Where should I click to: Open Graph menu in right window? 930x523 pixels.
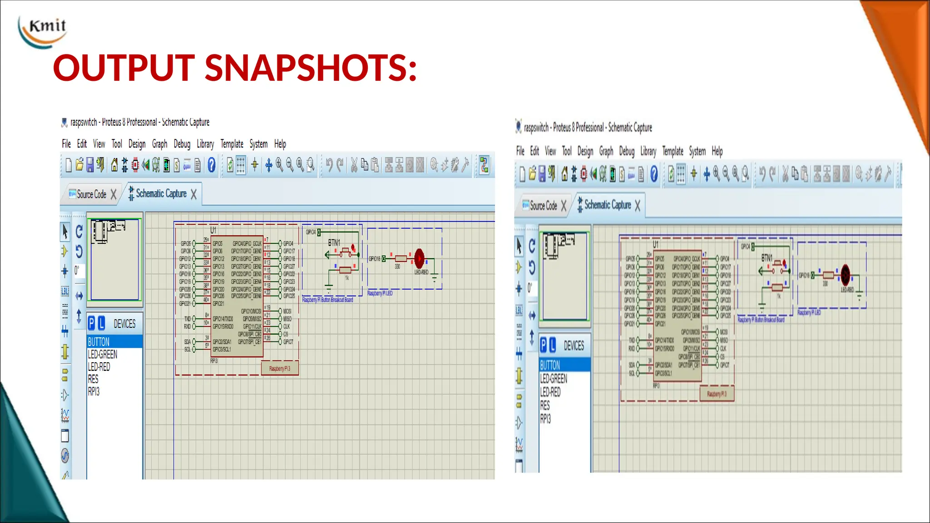coord(606,151)
